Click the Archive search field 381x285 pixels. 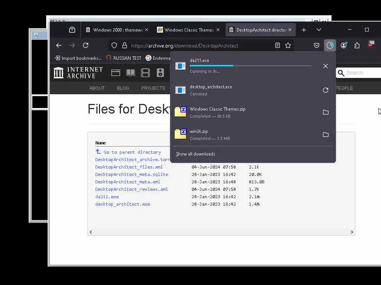coord(359,73)
